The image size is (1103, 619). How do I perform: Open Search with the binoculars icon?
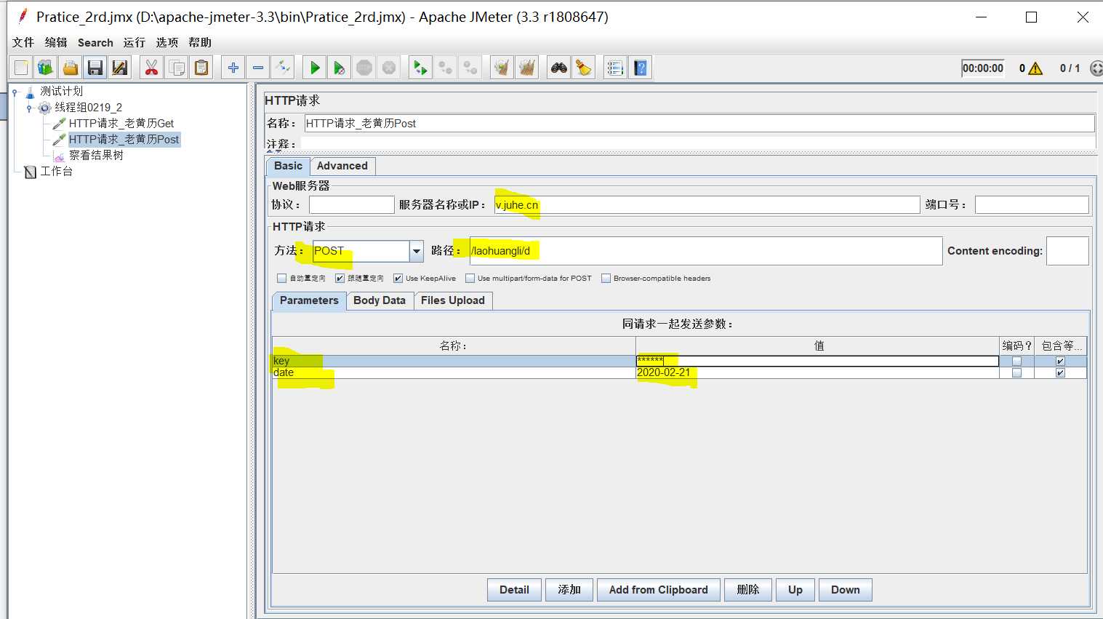tap(558, 68)
